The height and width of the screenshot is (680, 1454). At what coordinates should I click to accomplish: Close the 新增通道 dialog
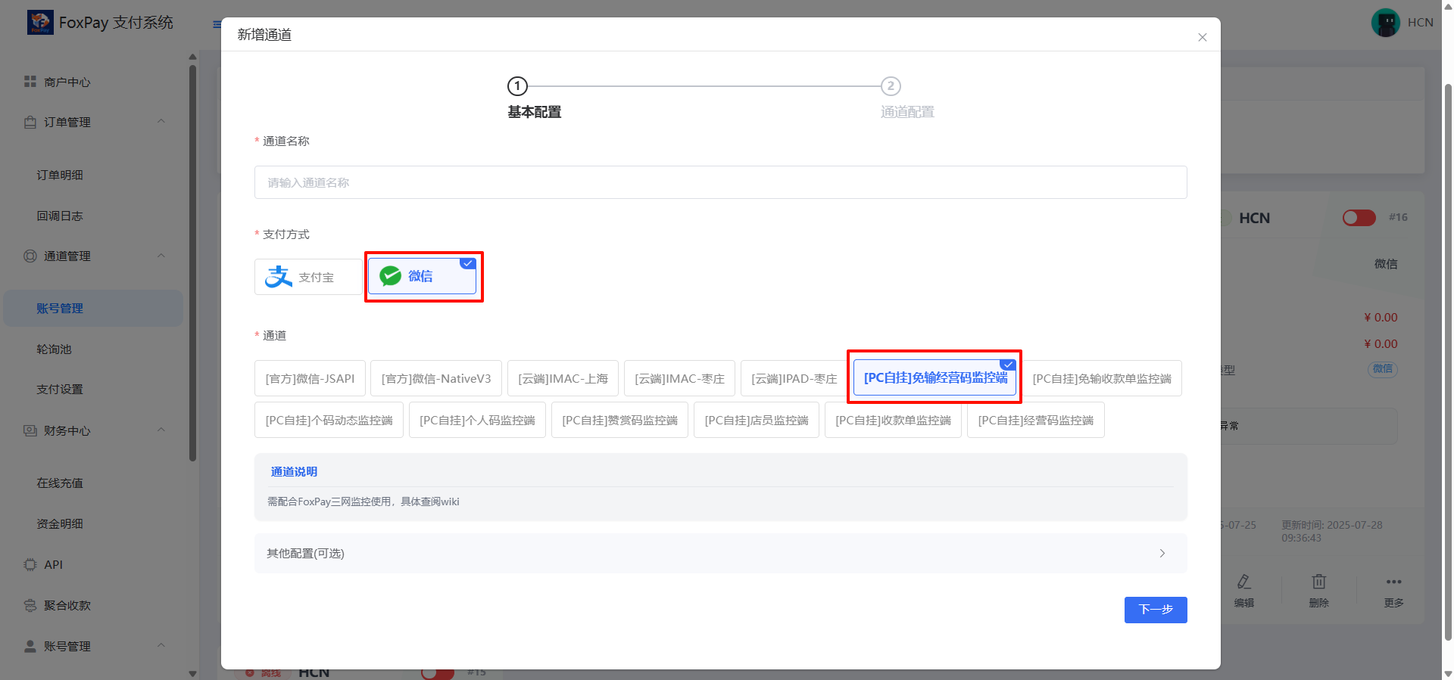click(x=1202, y=37)
